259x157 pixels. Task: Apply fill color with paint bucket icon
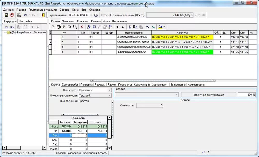160,27
